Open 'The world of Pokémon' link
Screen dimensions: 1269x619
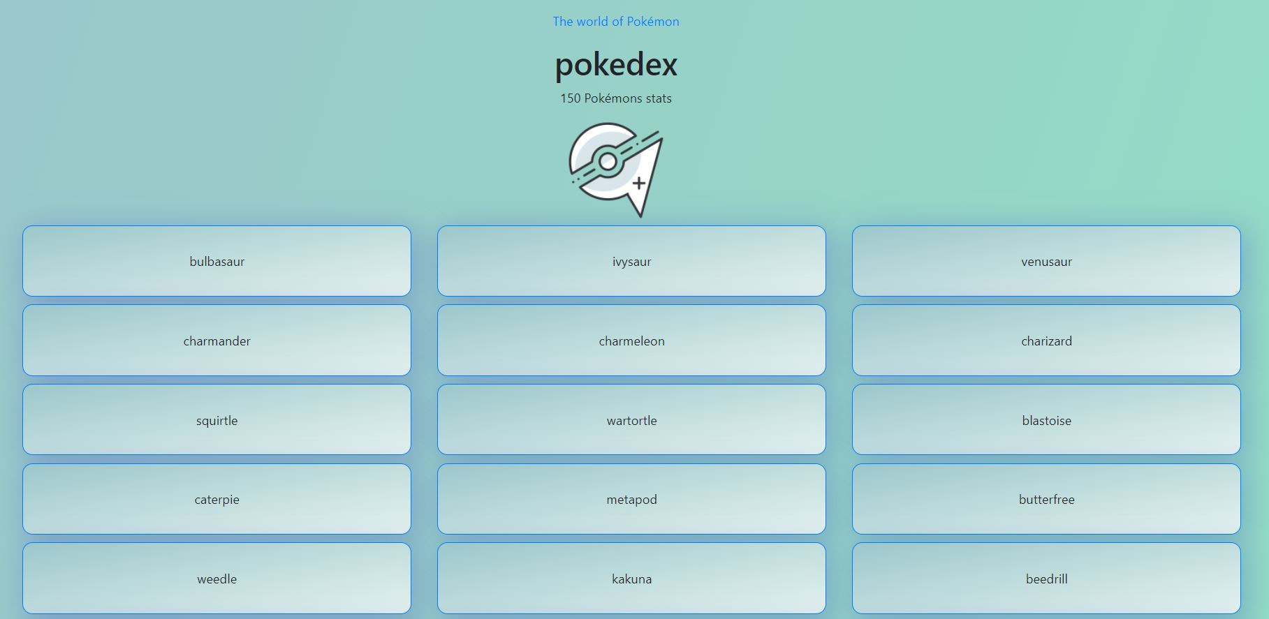click(x=616, y=22)
